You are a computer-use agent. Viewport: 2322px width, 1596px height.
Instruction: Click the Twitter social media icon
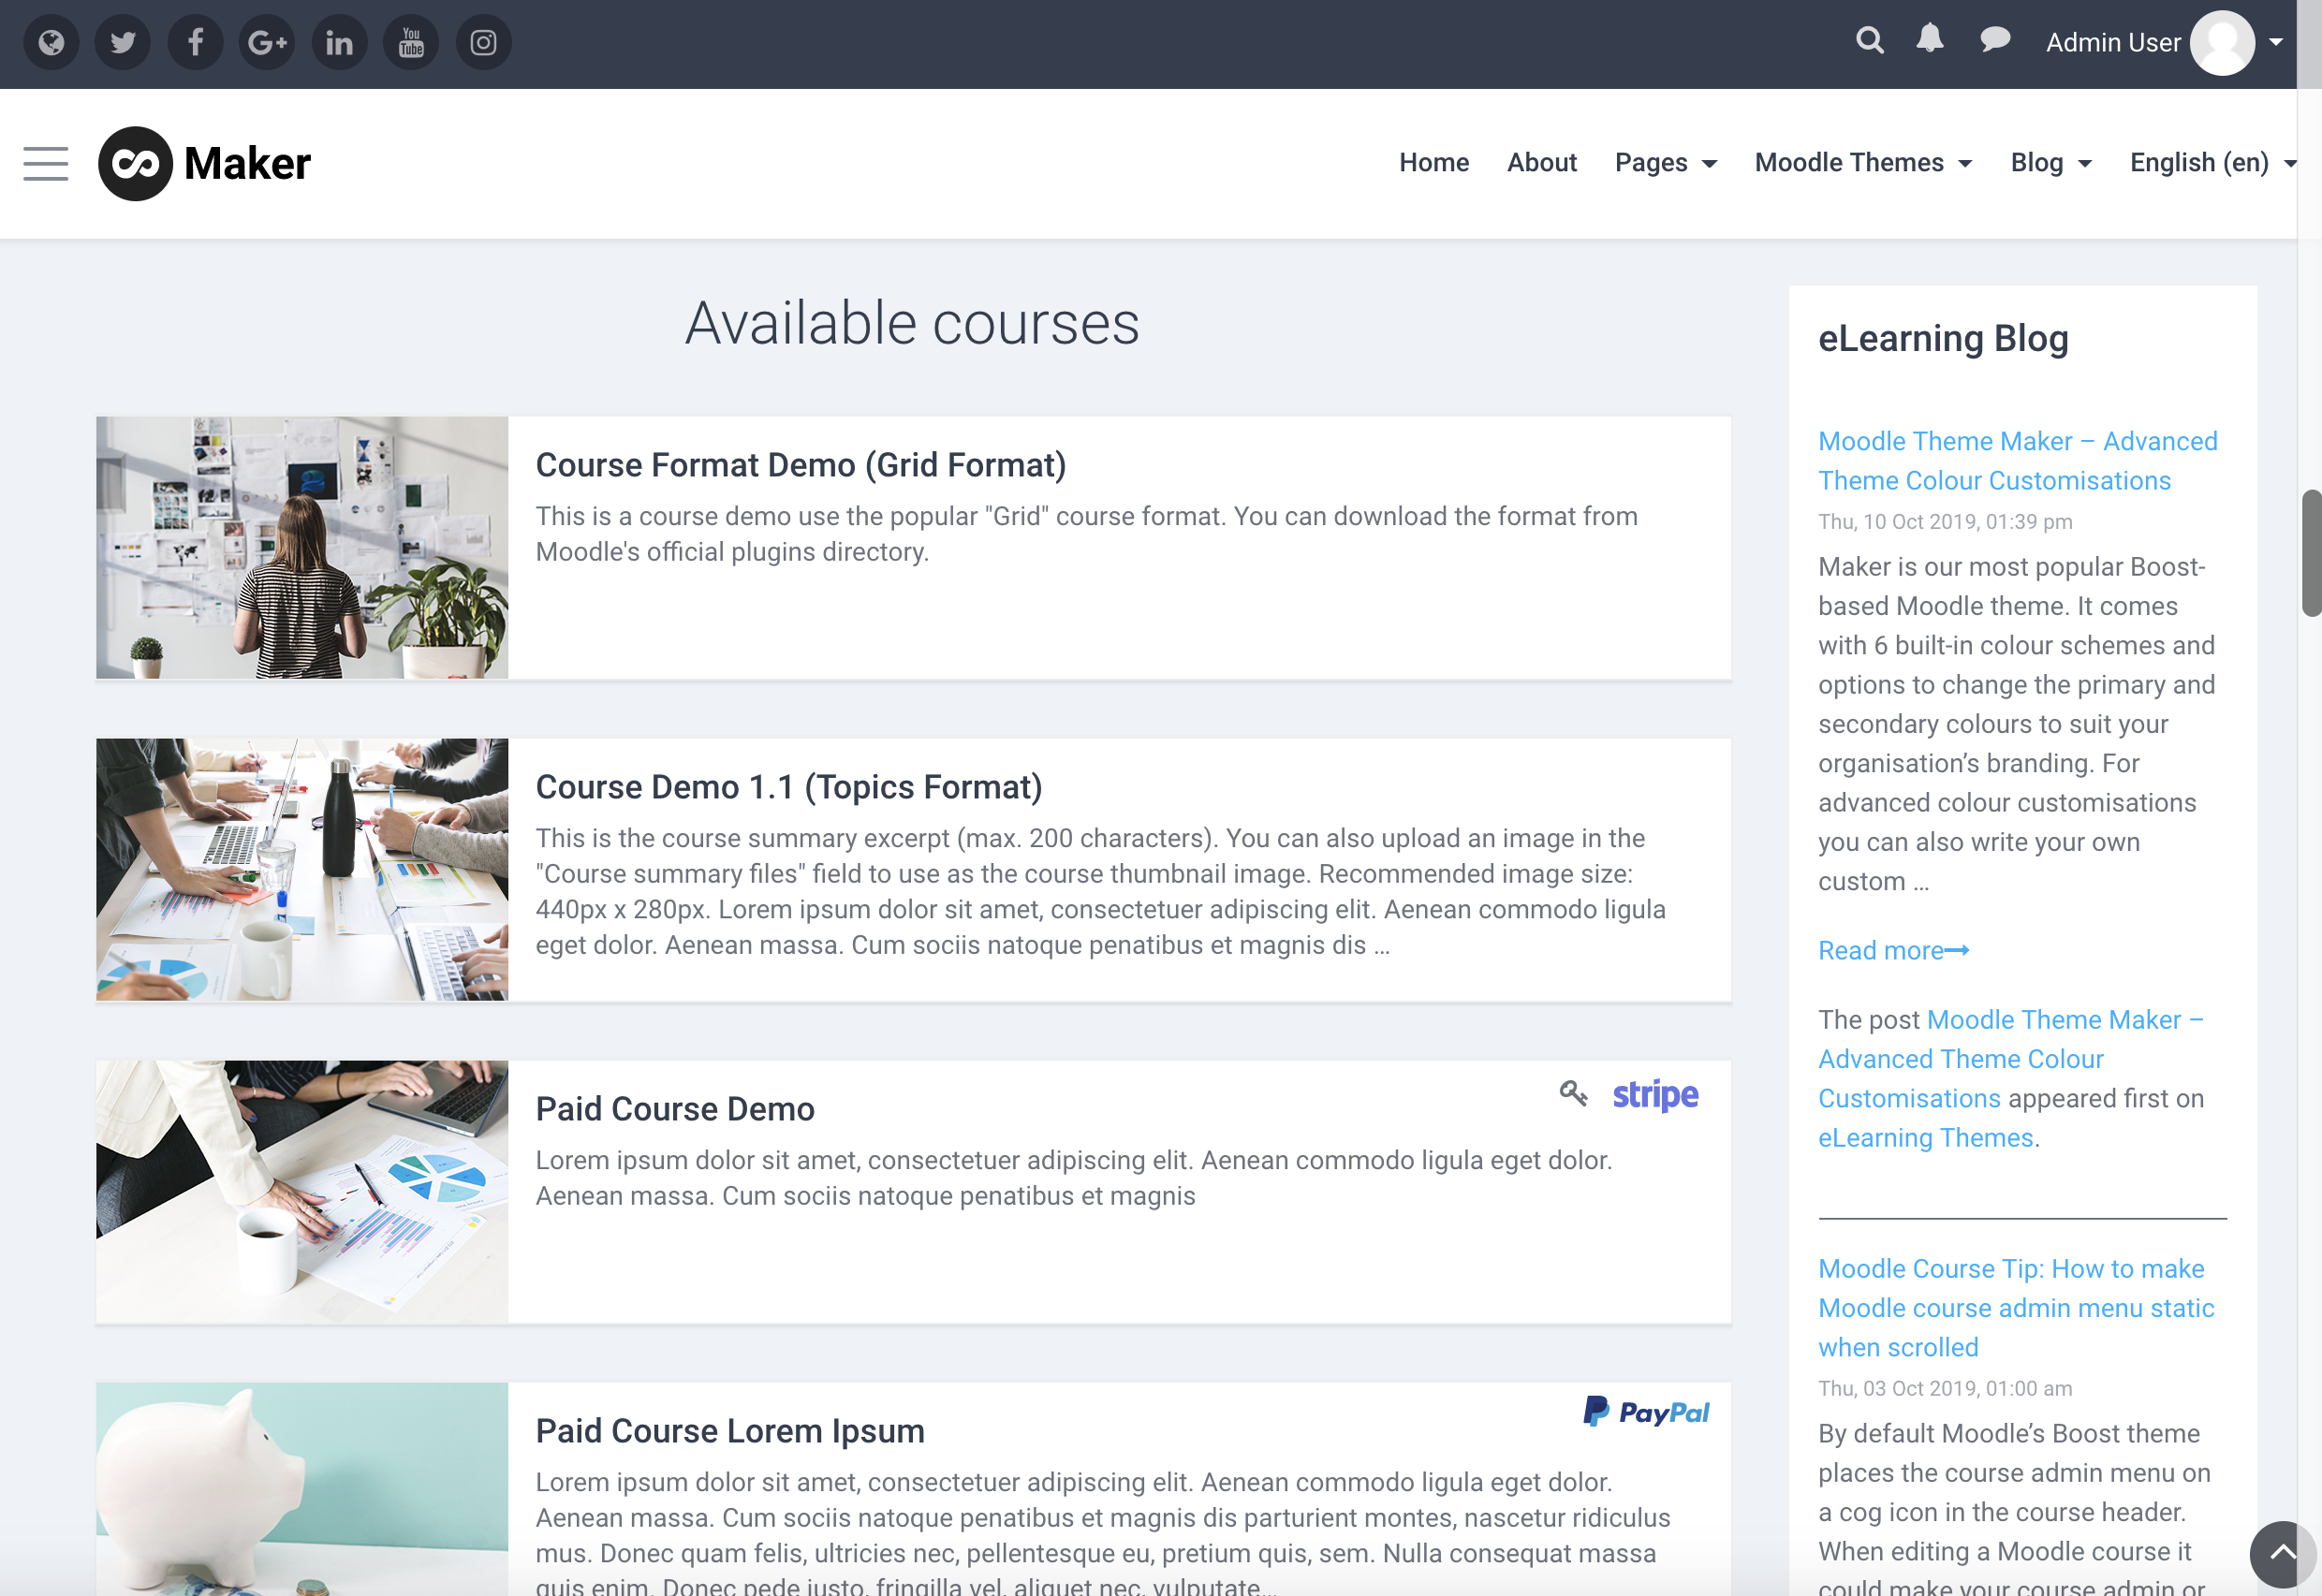124,40
